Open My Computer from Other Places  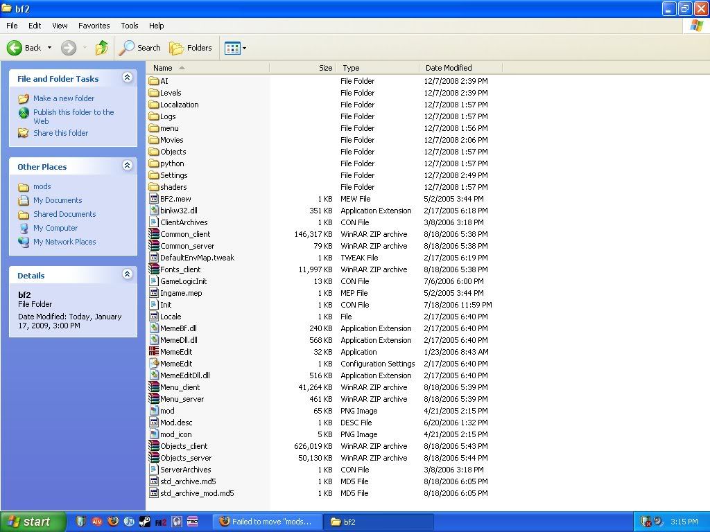point(55,228)
